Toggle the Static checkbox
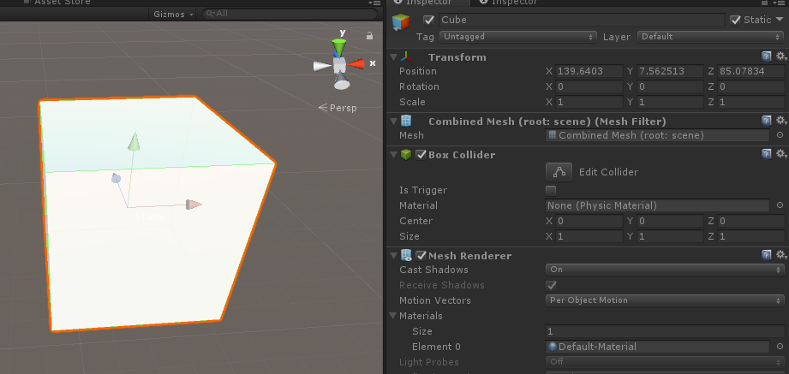 coord(735,20)
